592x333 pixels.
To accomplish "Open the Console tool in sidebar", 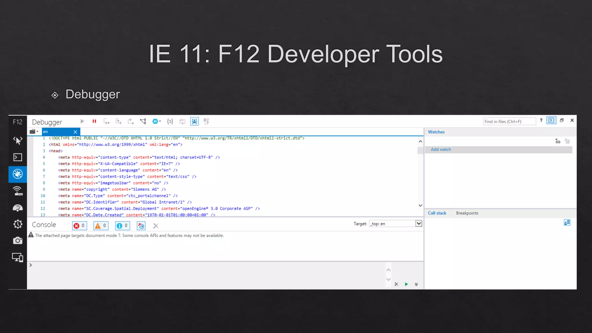I will (x=18, y=157).
